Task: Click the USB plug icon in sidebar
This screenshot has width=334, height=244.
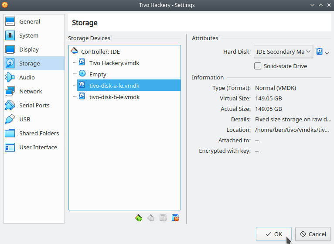Action: pos(10,119)
